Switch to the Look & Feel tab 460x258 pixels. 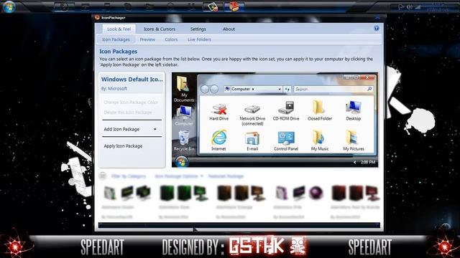(x=119, y=29)
